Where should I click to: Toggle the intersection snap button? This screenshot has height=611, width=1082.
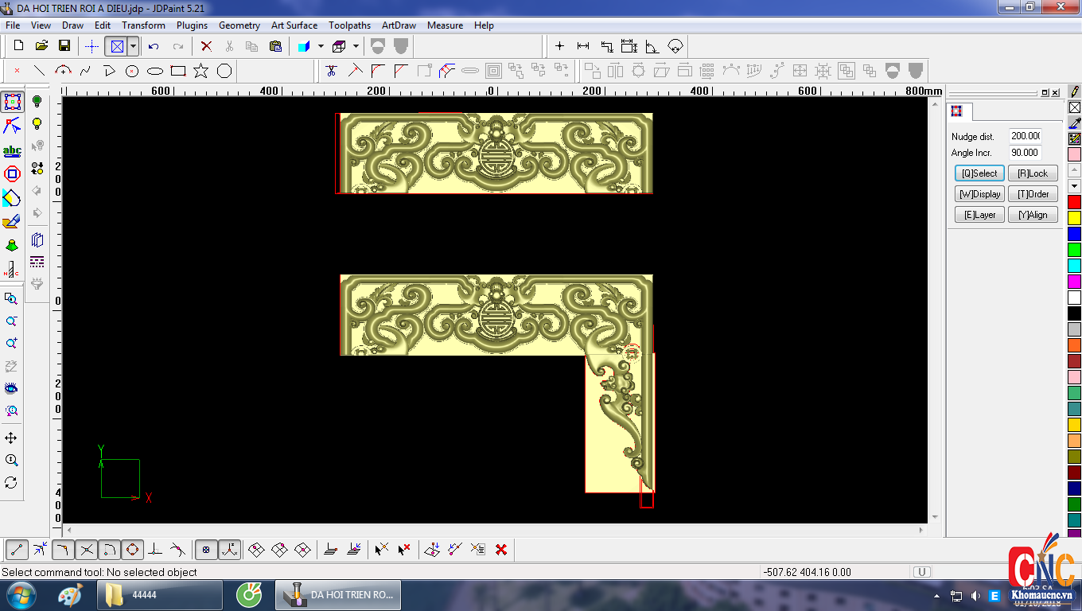tap(87, 549)
